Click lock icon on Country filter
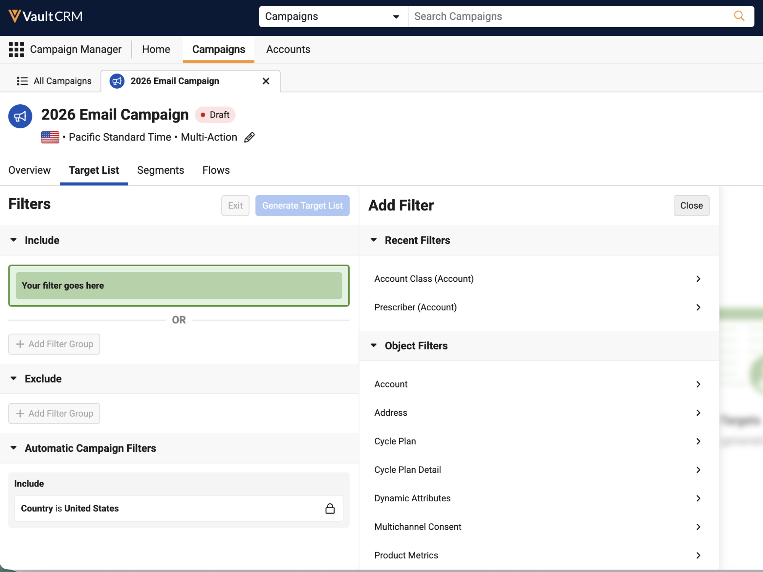The height and width of the screenshot is (572, 763). coord(330,508)
